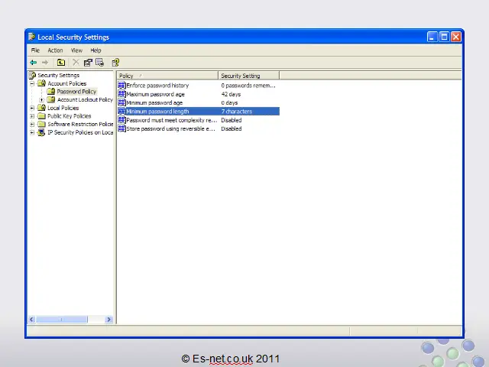The image size is (489, 367).
Task: Click Disabled value for reversible encryption row
Action: (x=231, y=128)
